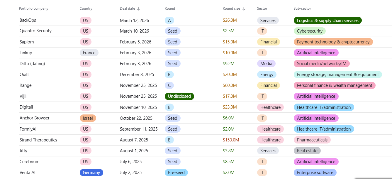The width and height of the screenshot is (392, 179).
Task: Open the Strand Therapeutics company entry
Action: pyautogui.click(x=38, y=140)
